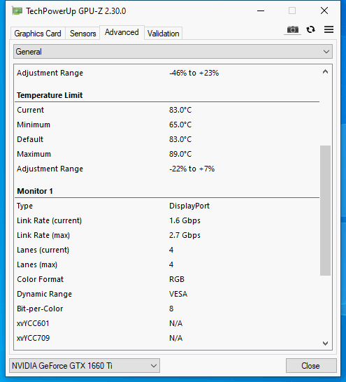Viewport: 346px width, 382px height.
Task: Click the N/A value for xvYCC709
Action: coord(175,338)
